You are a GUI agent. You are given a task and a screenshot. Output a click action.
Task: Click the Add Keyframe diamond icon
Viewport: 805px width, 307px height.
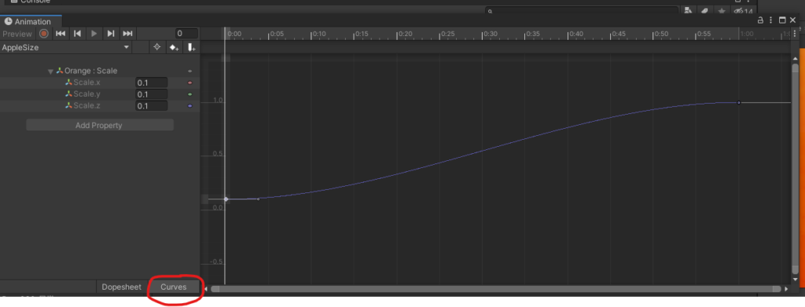[175, 48]
